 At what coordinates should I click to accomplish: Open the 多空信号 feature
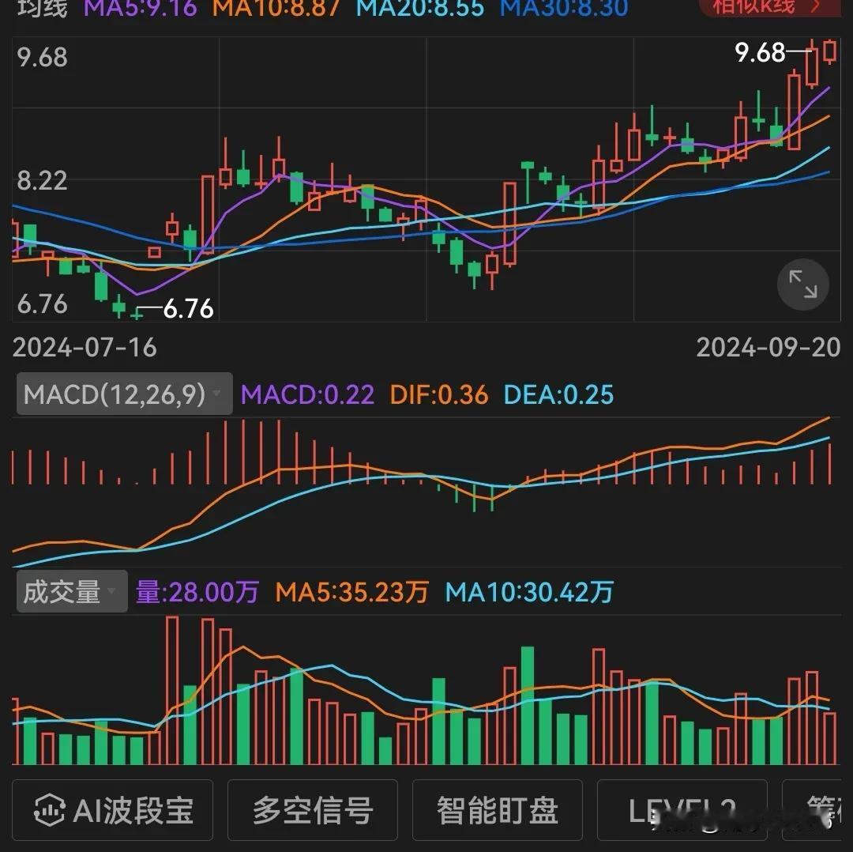pos(313,810)
